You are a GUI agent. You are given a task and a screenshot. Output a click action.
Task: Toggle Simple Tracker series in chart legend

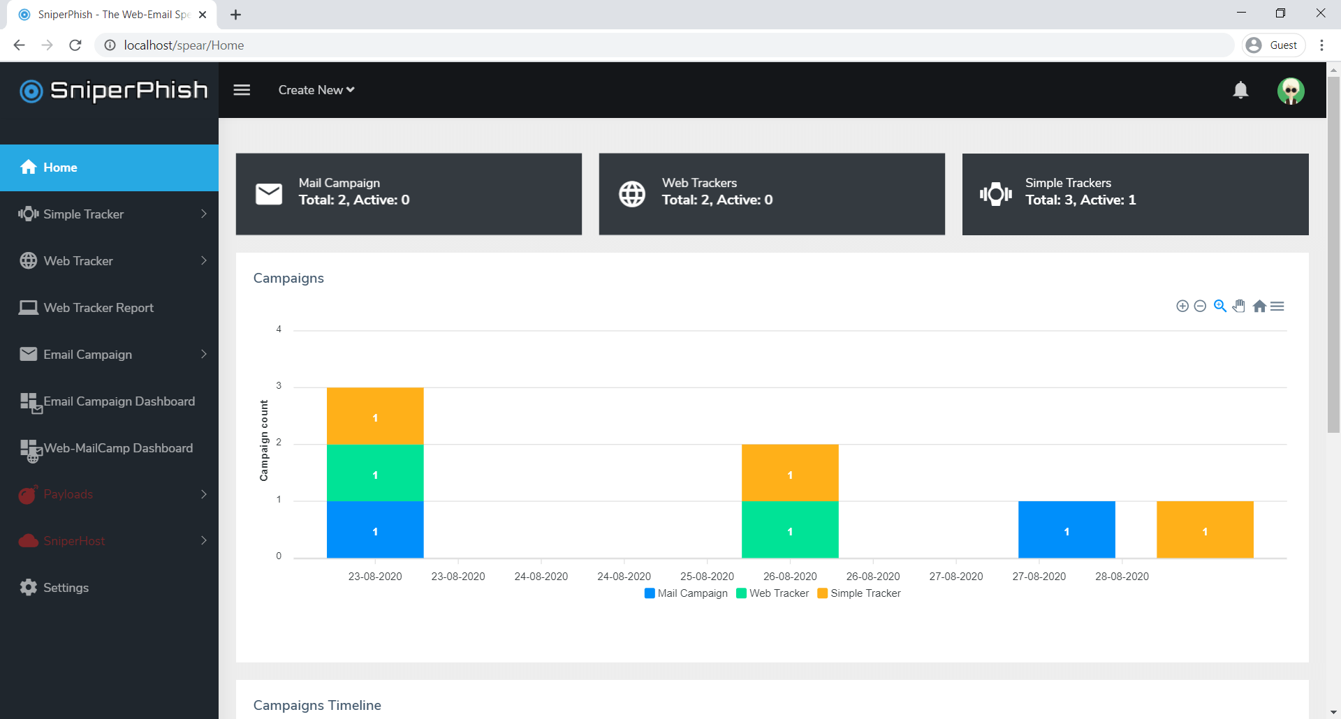click(859, 593)
